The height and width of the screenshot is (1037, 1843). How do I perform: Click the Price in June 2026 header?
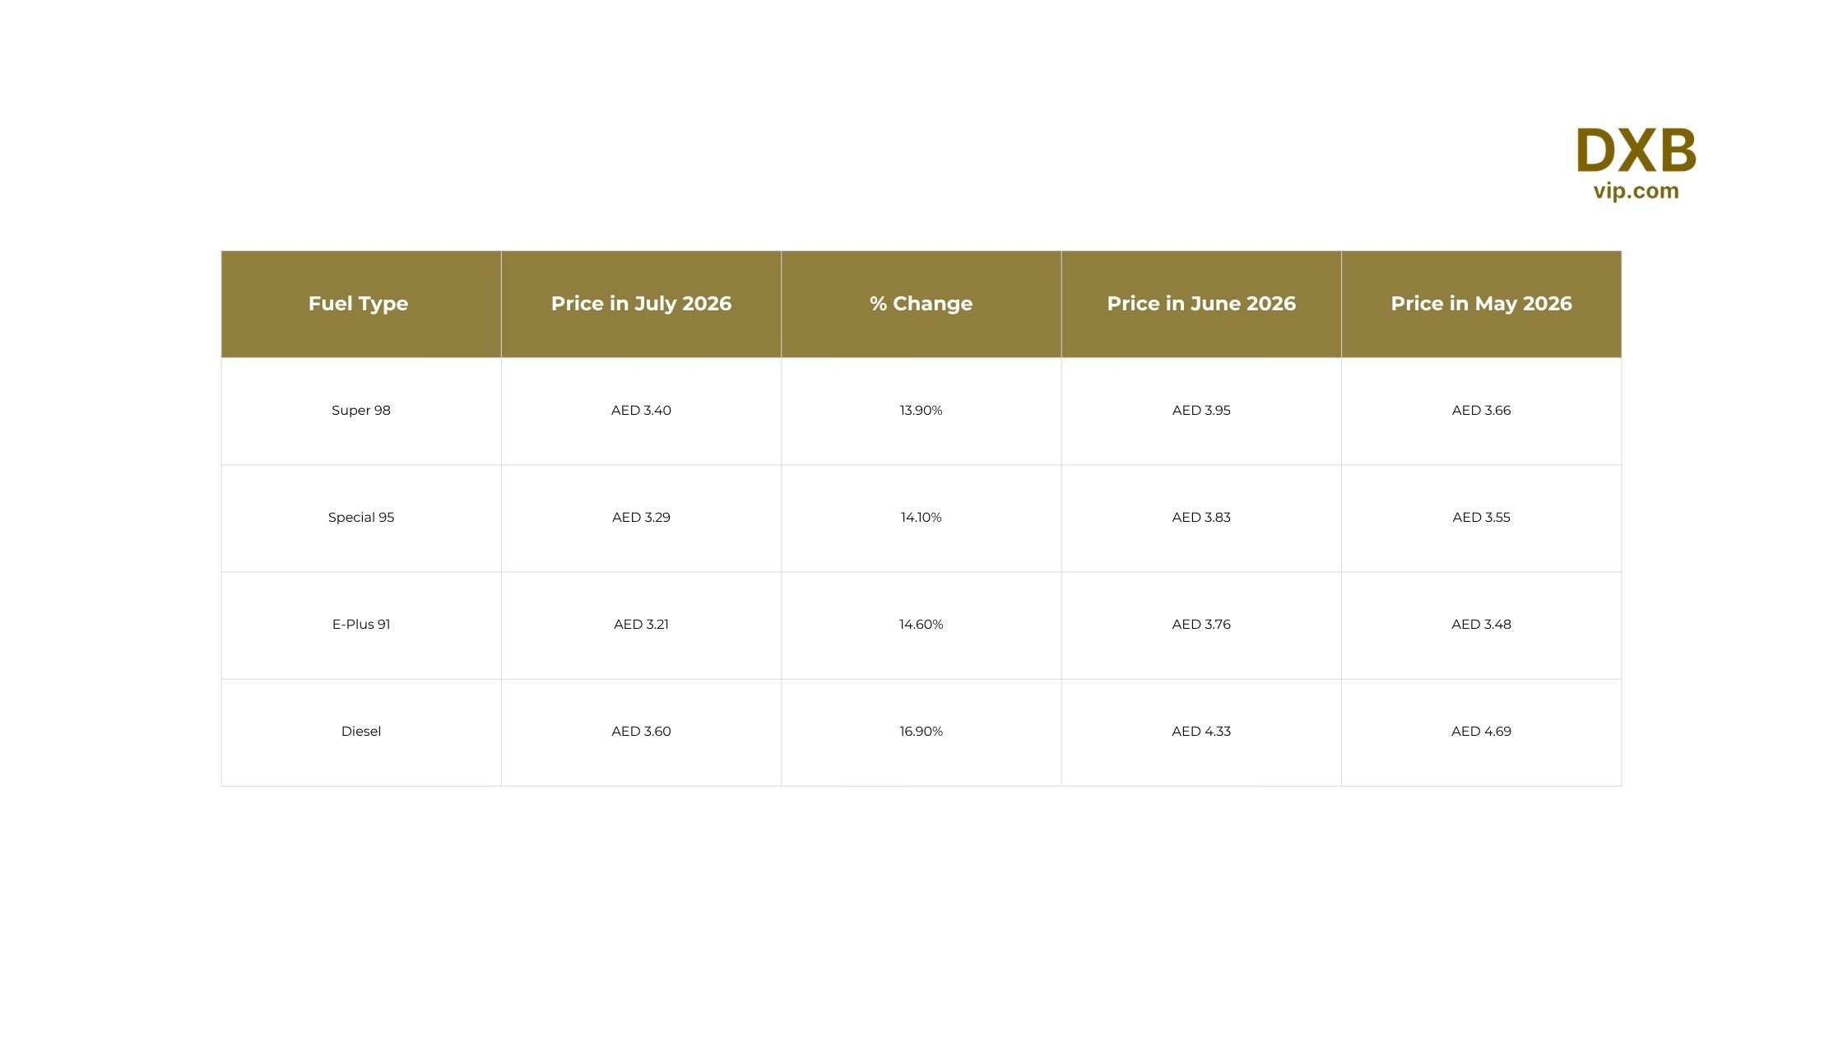pyautogui.click(x=1201, y=304)
